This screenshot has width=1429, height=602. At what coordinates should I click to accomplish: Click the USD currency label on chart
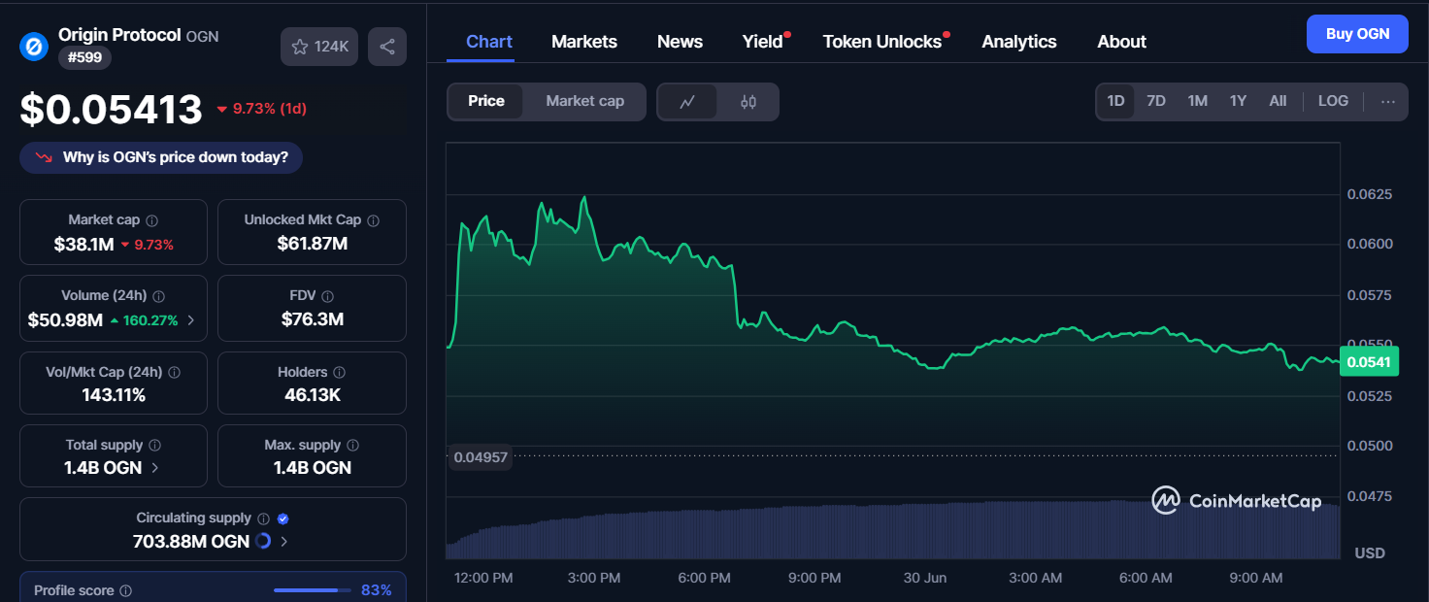[x=1370, y=553]
